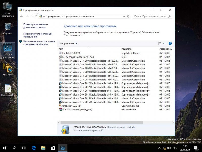Open the recent locations chevron
The height and width of the screenshot is (152, 202).
[32, 16]
